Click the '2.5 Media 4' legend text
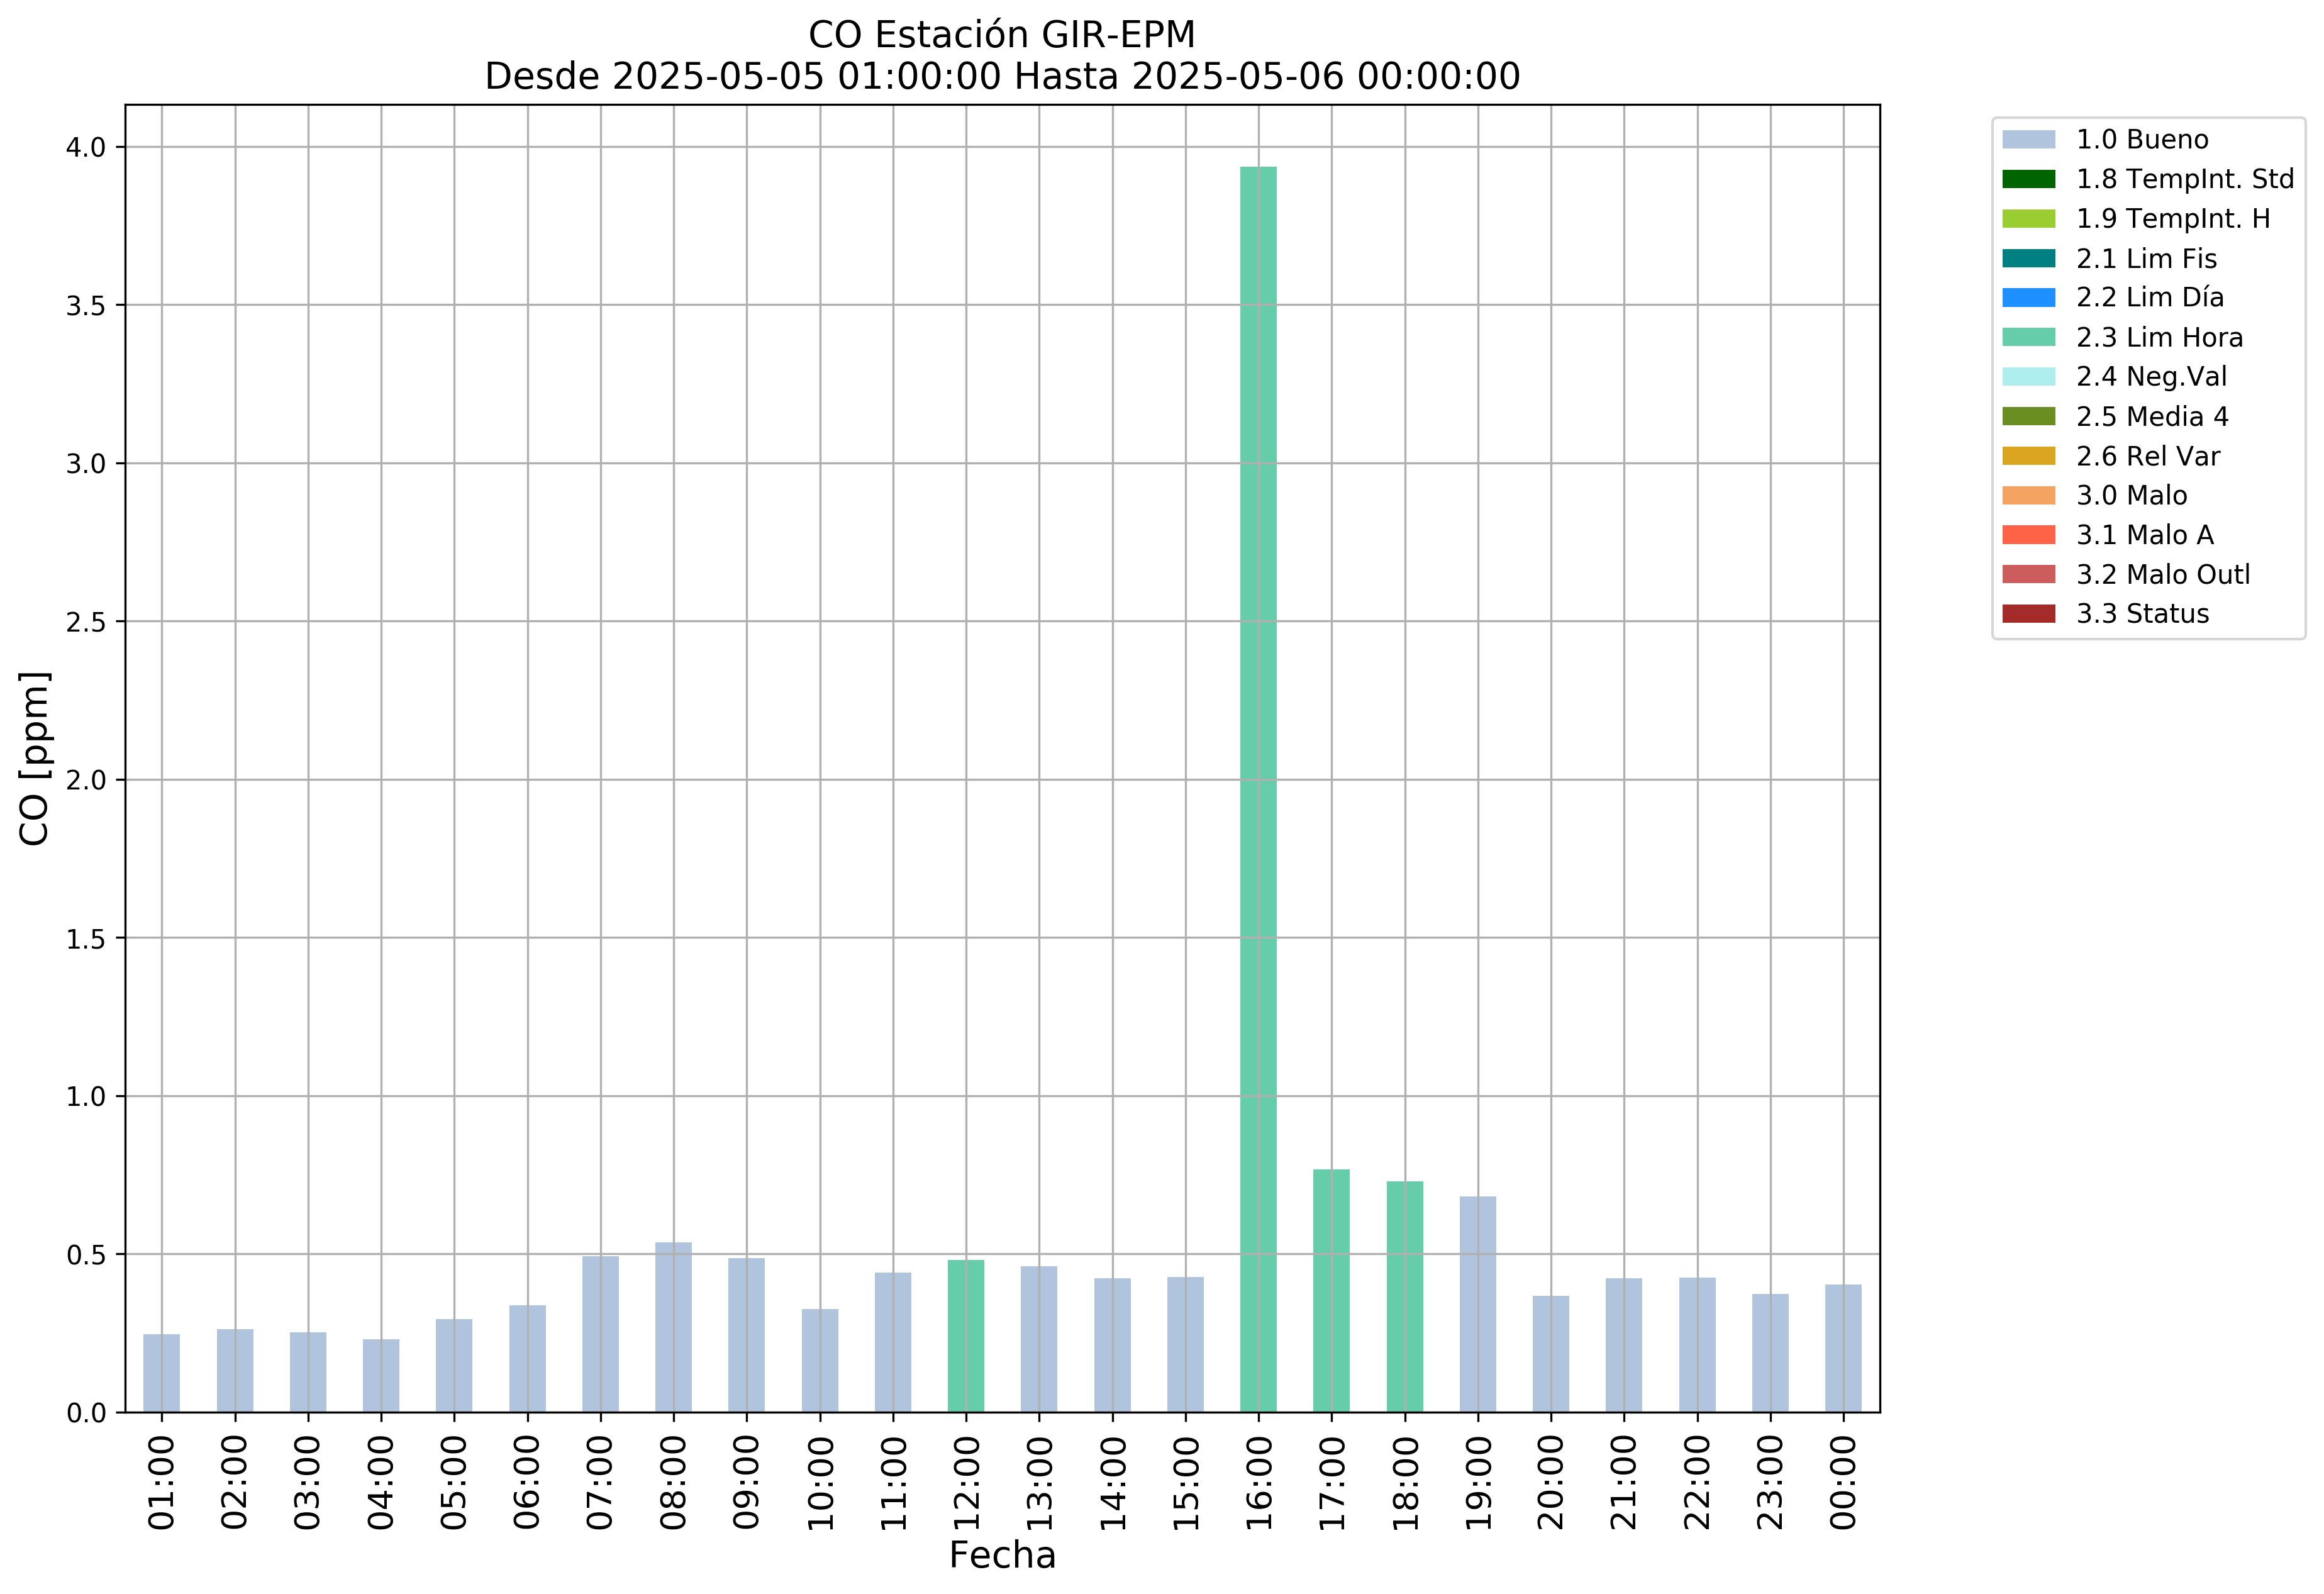The image size is (2324, 1594). [x=2153, y=417]
